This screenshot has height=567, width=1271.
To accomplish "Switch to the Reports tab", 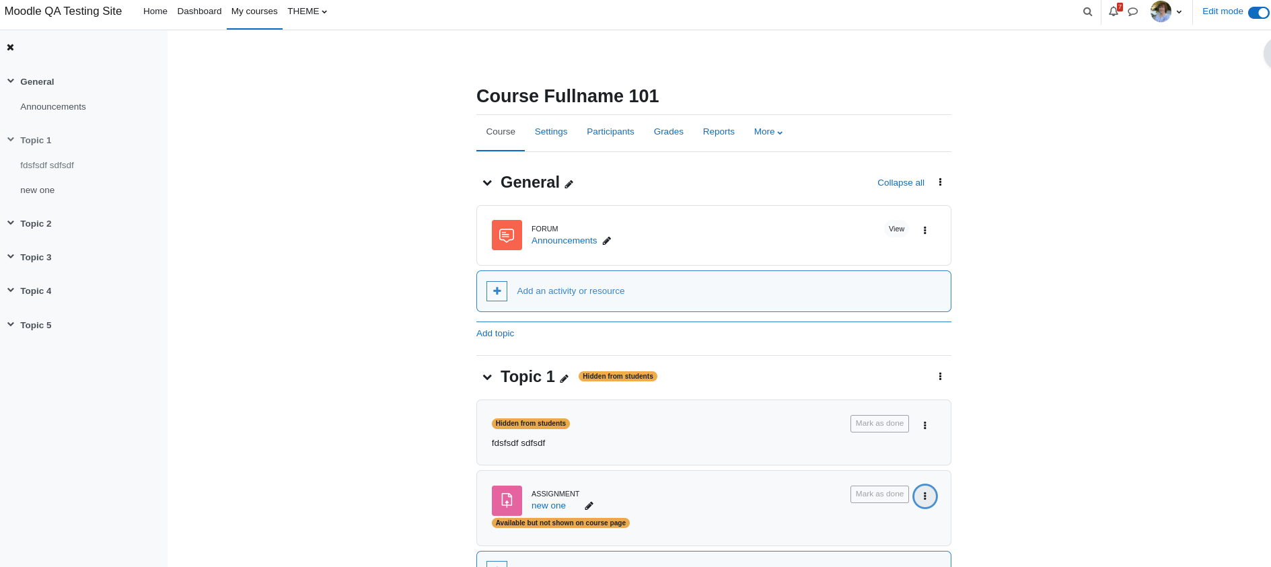I will tap(719, 132).
